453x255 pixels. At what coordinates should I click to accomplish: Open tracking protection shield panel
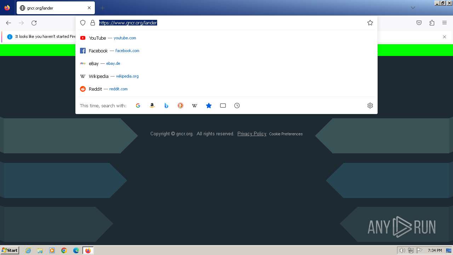(83, 23)
